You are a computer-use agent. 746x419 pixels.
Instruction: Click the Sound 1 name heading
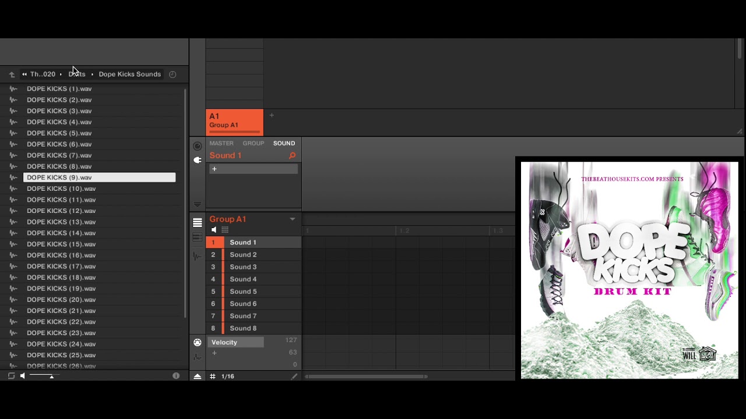pyautogui.click(x=225, y=156)
